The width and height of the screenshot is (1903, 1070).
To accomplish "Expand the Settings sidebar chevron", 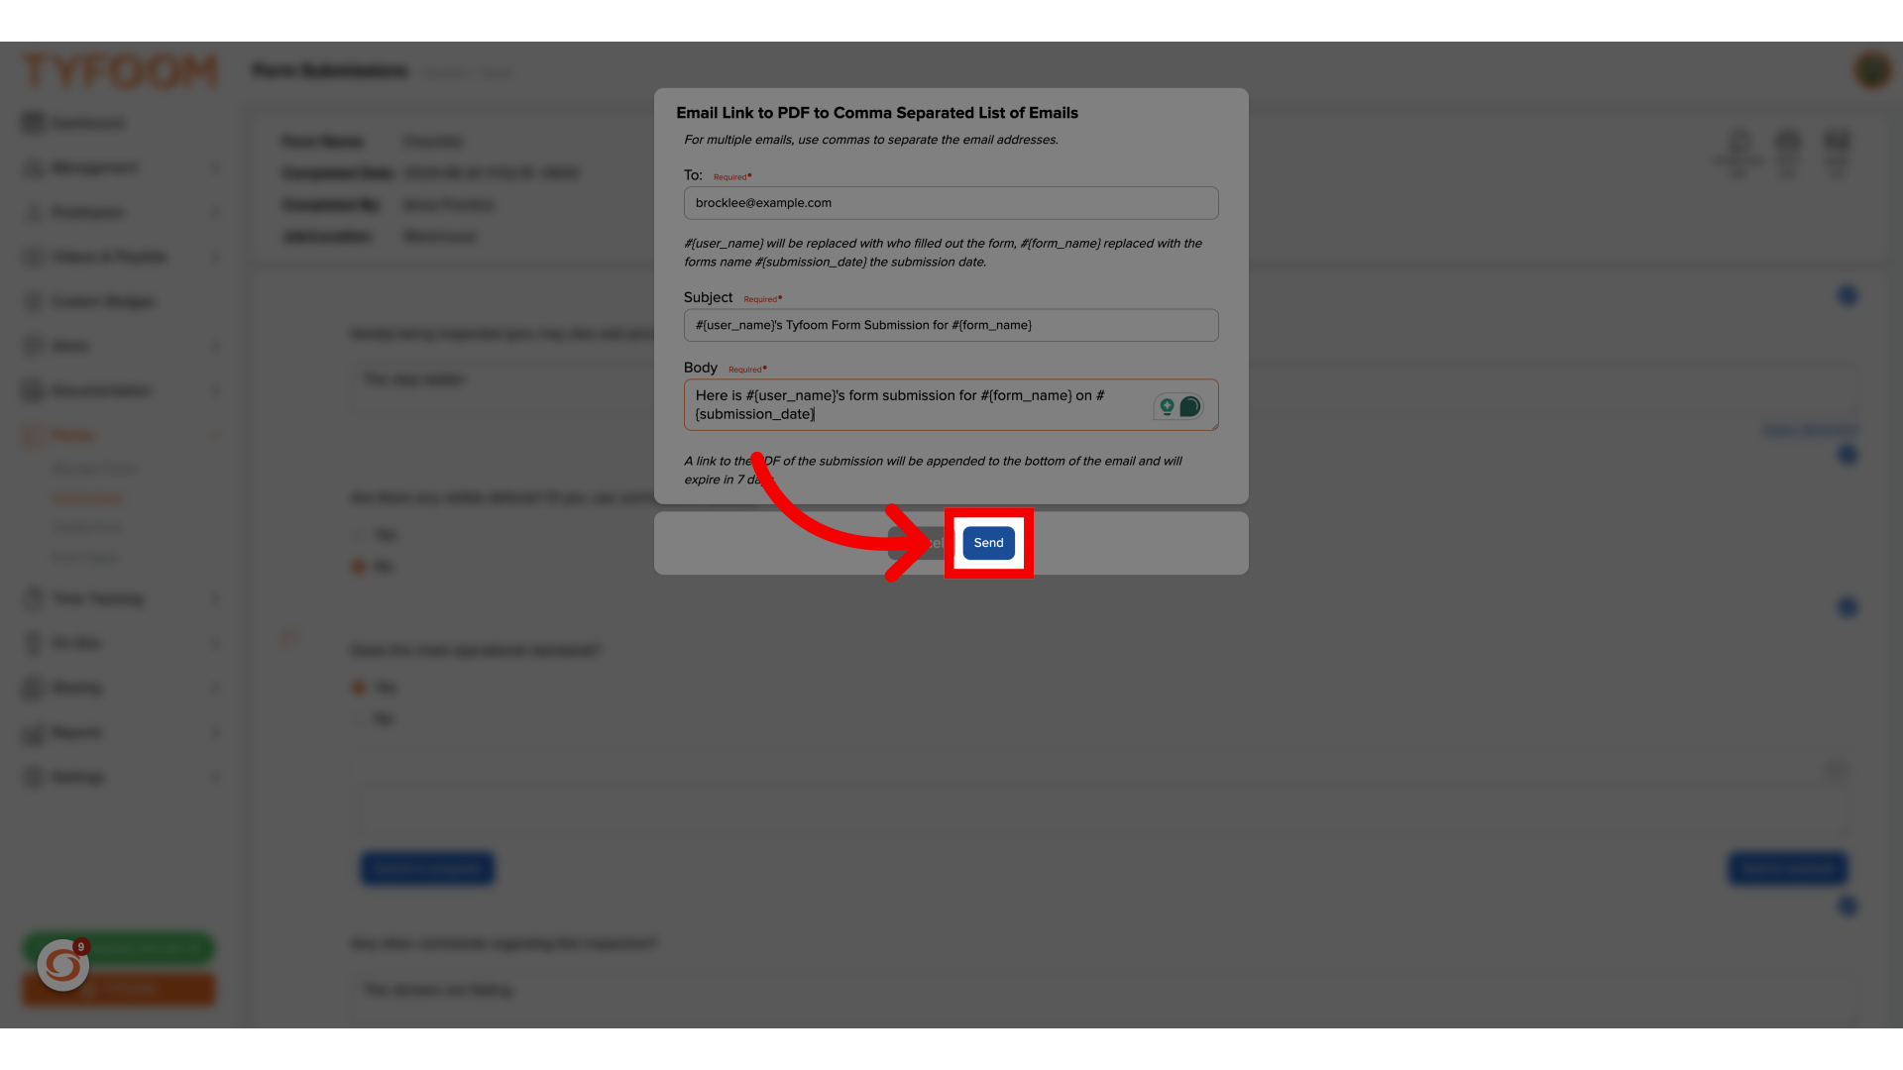I will coord(216,777).
